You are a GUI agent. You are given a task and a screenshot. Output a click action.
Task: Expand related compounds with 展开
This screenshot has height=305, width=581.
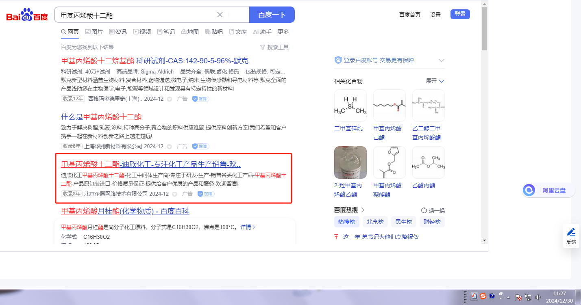[x=435, y=81]
